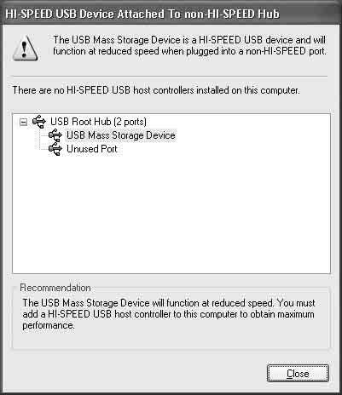Click the USB Root Hub icon
342x395 pixels.
[39, 122]
